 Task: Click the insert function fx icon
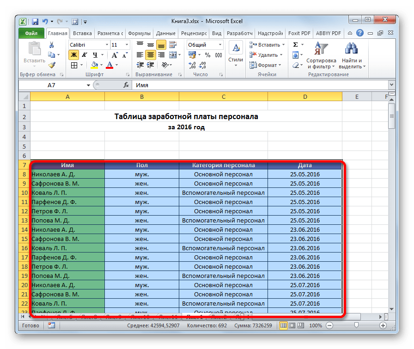coord(126,85)
